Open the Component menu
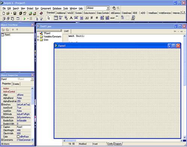 coord(46,9)
